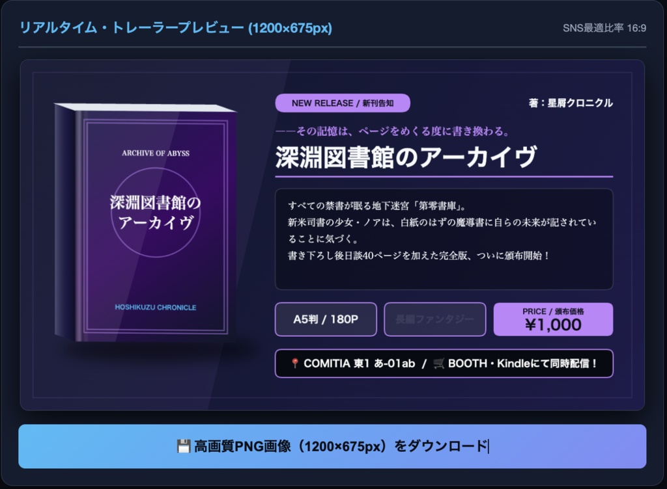Click the heading リアルタイム・トレーラープレビュー
Viewport: 667px width, 489px height.
pyautogui.click(x=176, y=28)
